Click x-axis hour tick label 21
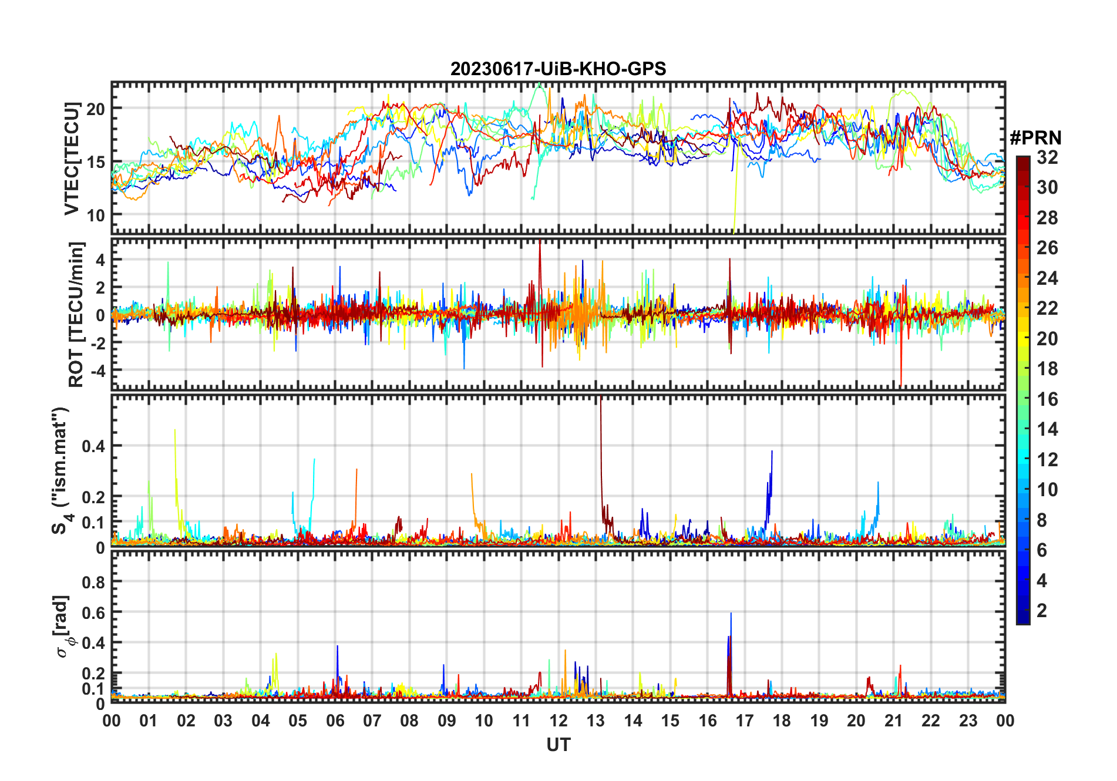This screenshot has height=781, width=1117. click(x=894, y=721)
